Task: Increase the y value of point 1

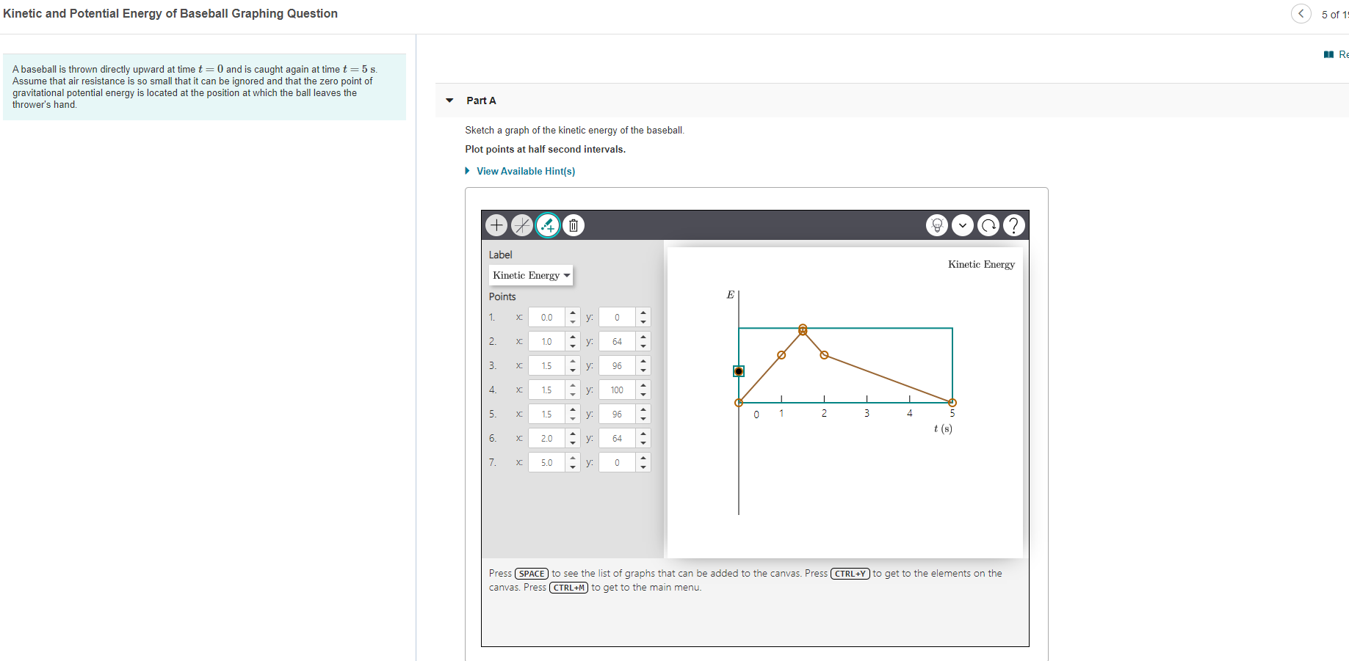Action: pos(644,313)
